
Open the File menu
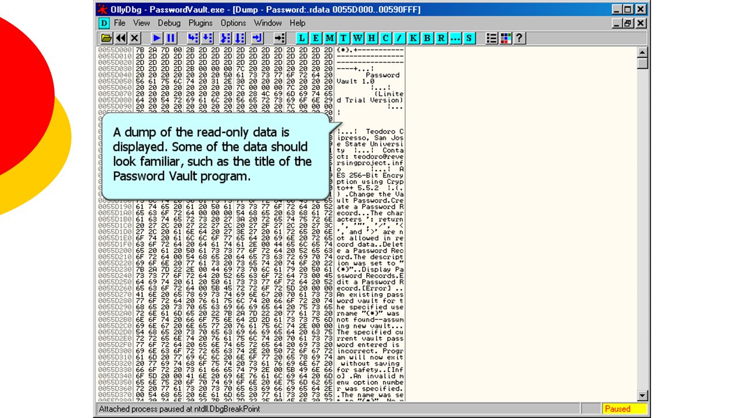click(120, 23)
